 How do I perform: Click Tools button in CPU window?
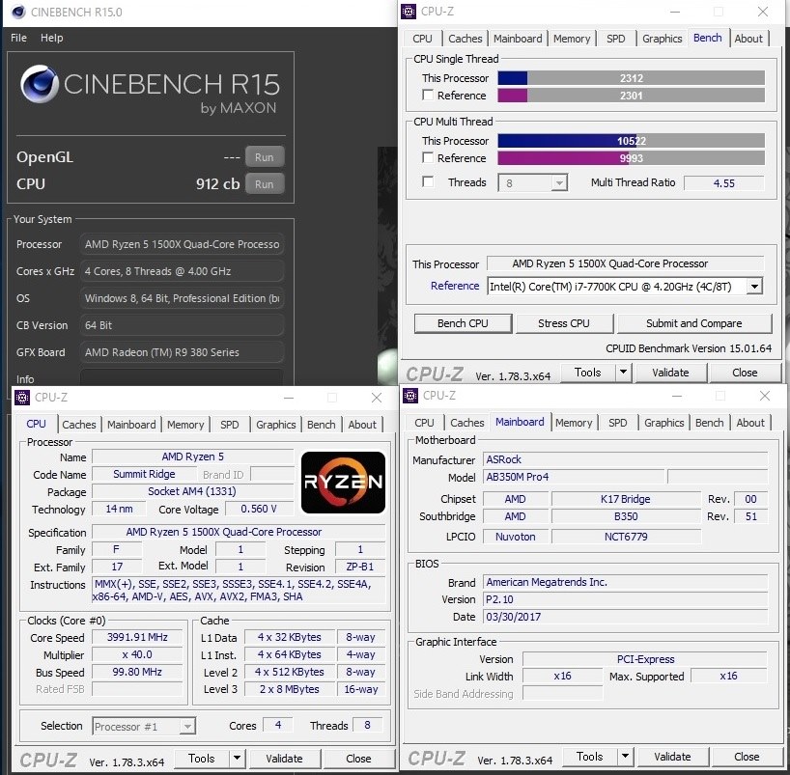point(202,758)
